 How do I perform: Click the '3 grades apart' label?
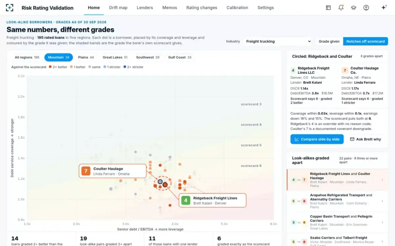(372, 56)
